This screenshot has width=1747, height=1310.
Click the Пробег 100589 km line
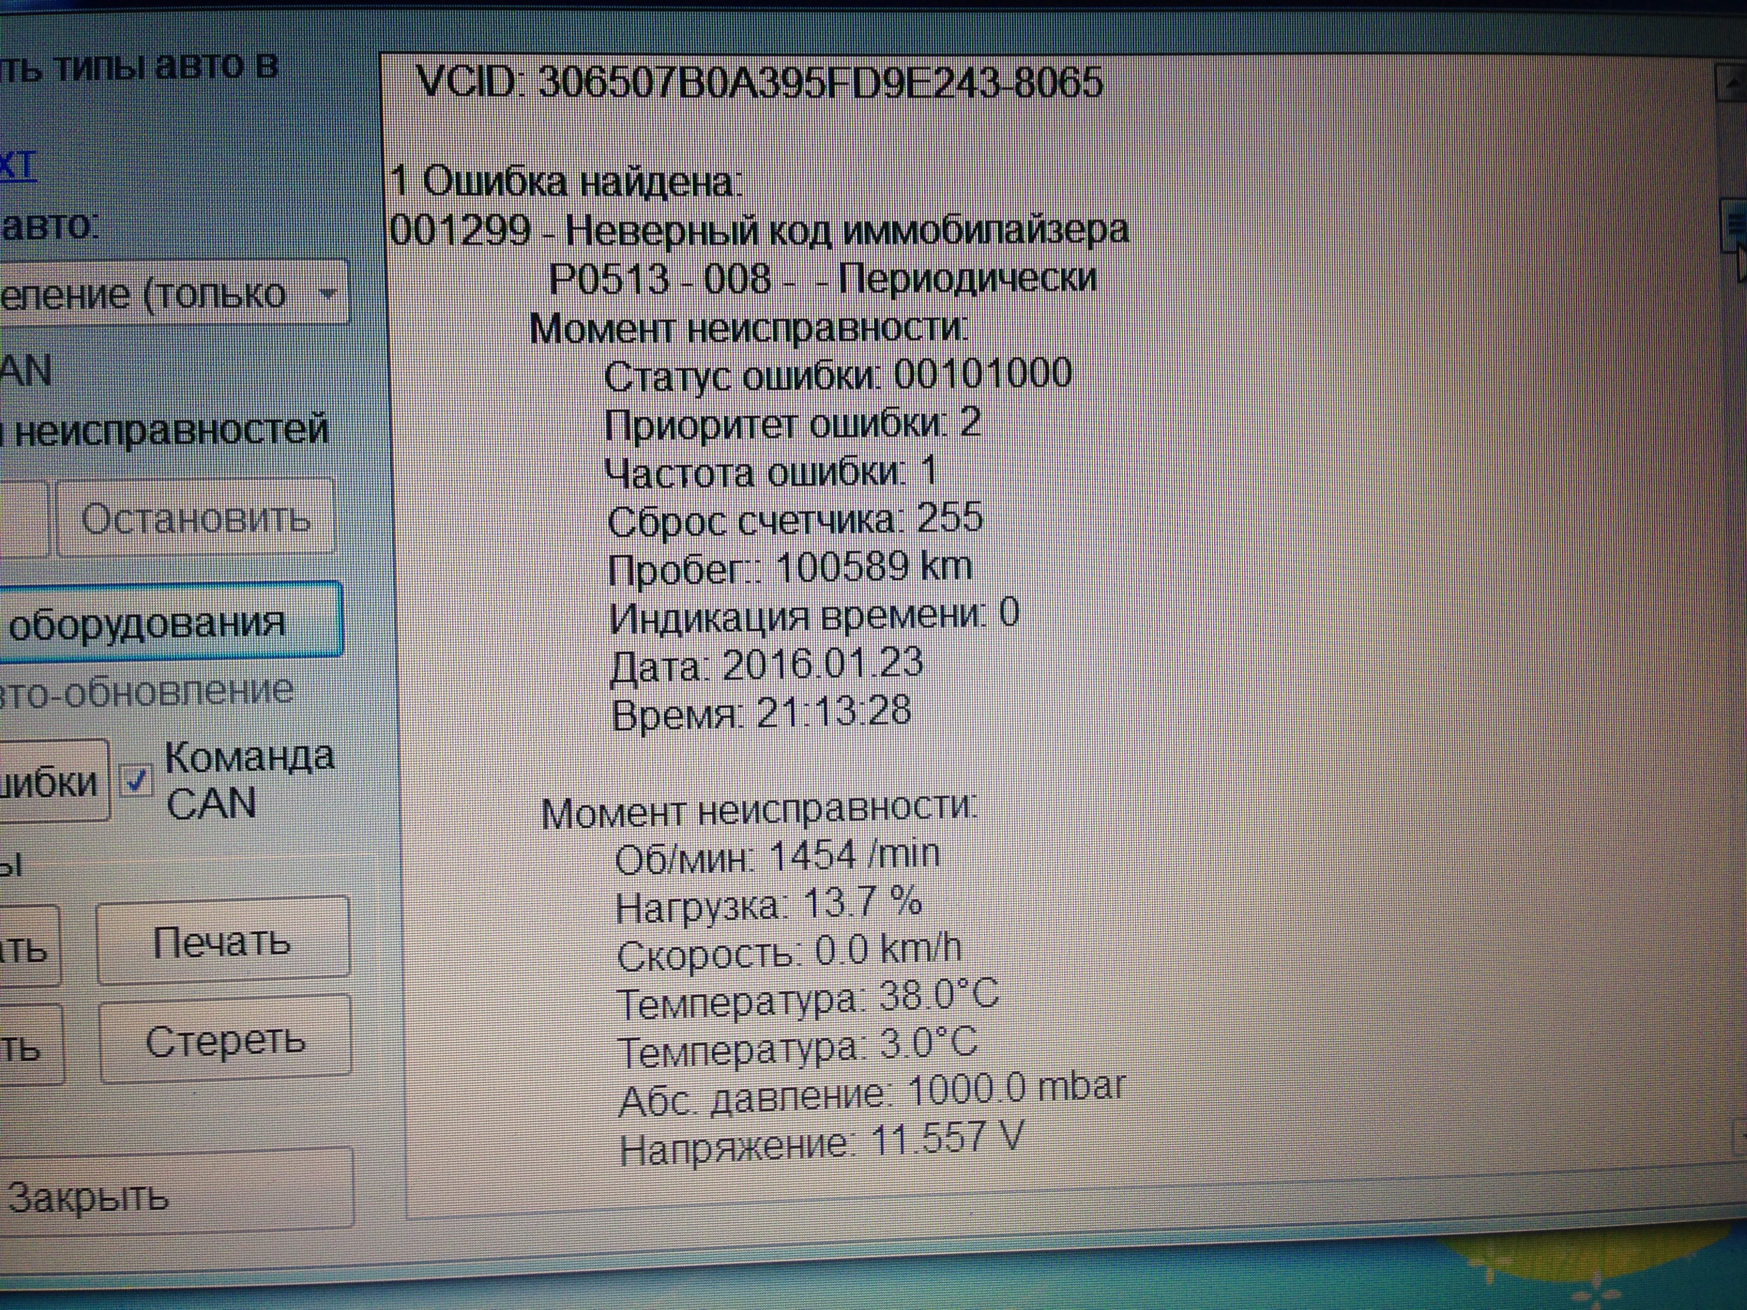[790, 568]
